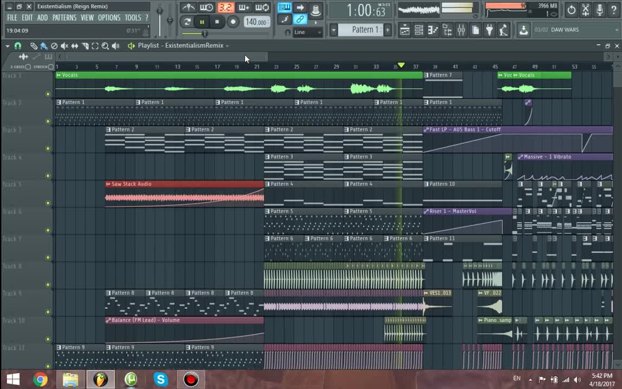Add a new pattern with plus button
Screen dimensions: 622x389
[x=388, y=30]
